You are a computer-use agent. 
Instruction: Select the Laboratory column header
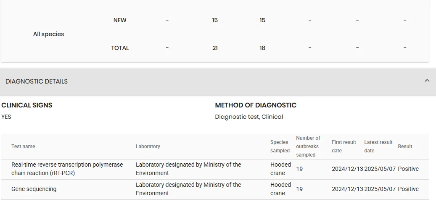148,146
